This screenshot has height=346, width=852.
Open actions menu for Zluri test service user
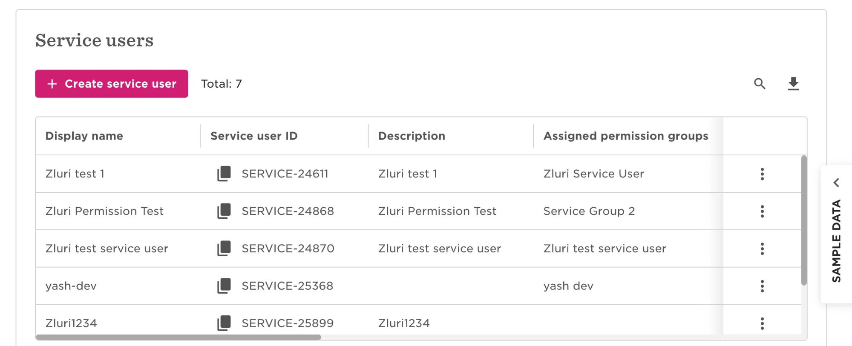point(762,249)
